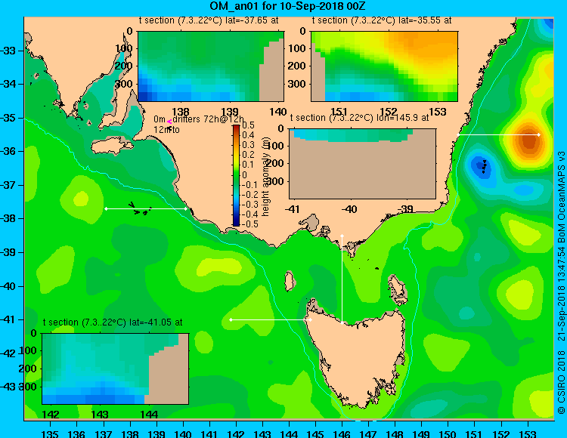Click the dark blue cold eddy core
567x438 pixels.
pyautogui.click(x=482, y=166)
